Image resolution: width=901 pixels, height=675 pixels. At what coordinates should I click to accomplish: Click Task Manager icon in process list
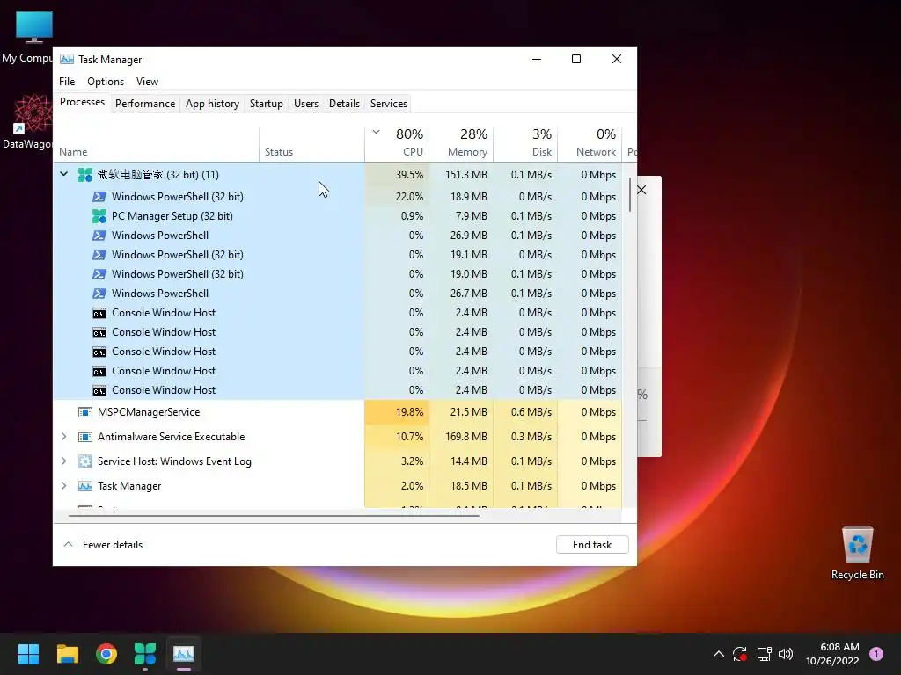pyautogui.click(x=85, y=486)
